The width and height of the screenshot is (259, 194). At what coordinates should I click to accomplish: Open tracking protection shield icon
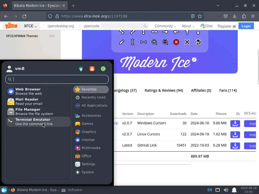pos(50,16)
